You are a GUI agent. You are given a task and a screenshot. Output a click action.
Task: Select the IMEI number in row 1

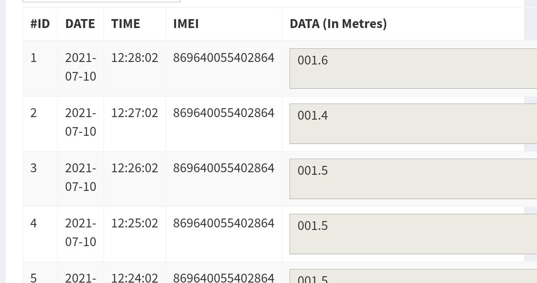(224, 58)
